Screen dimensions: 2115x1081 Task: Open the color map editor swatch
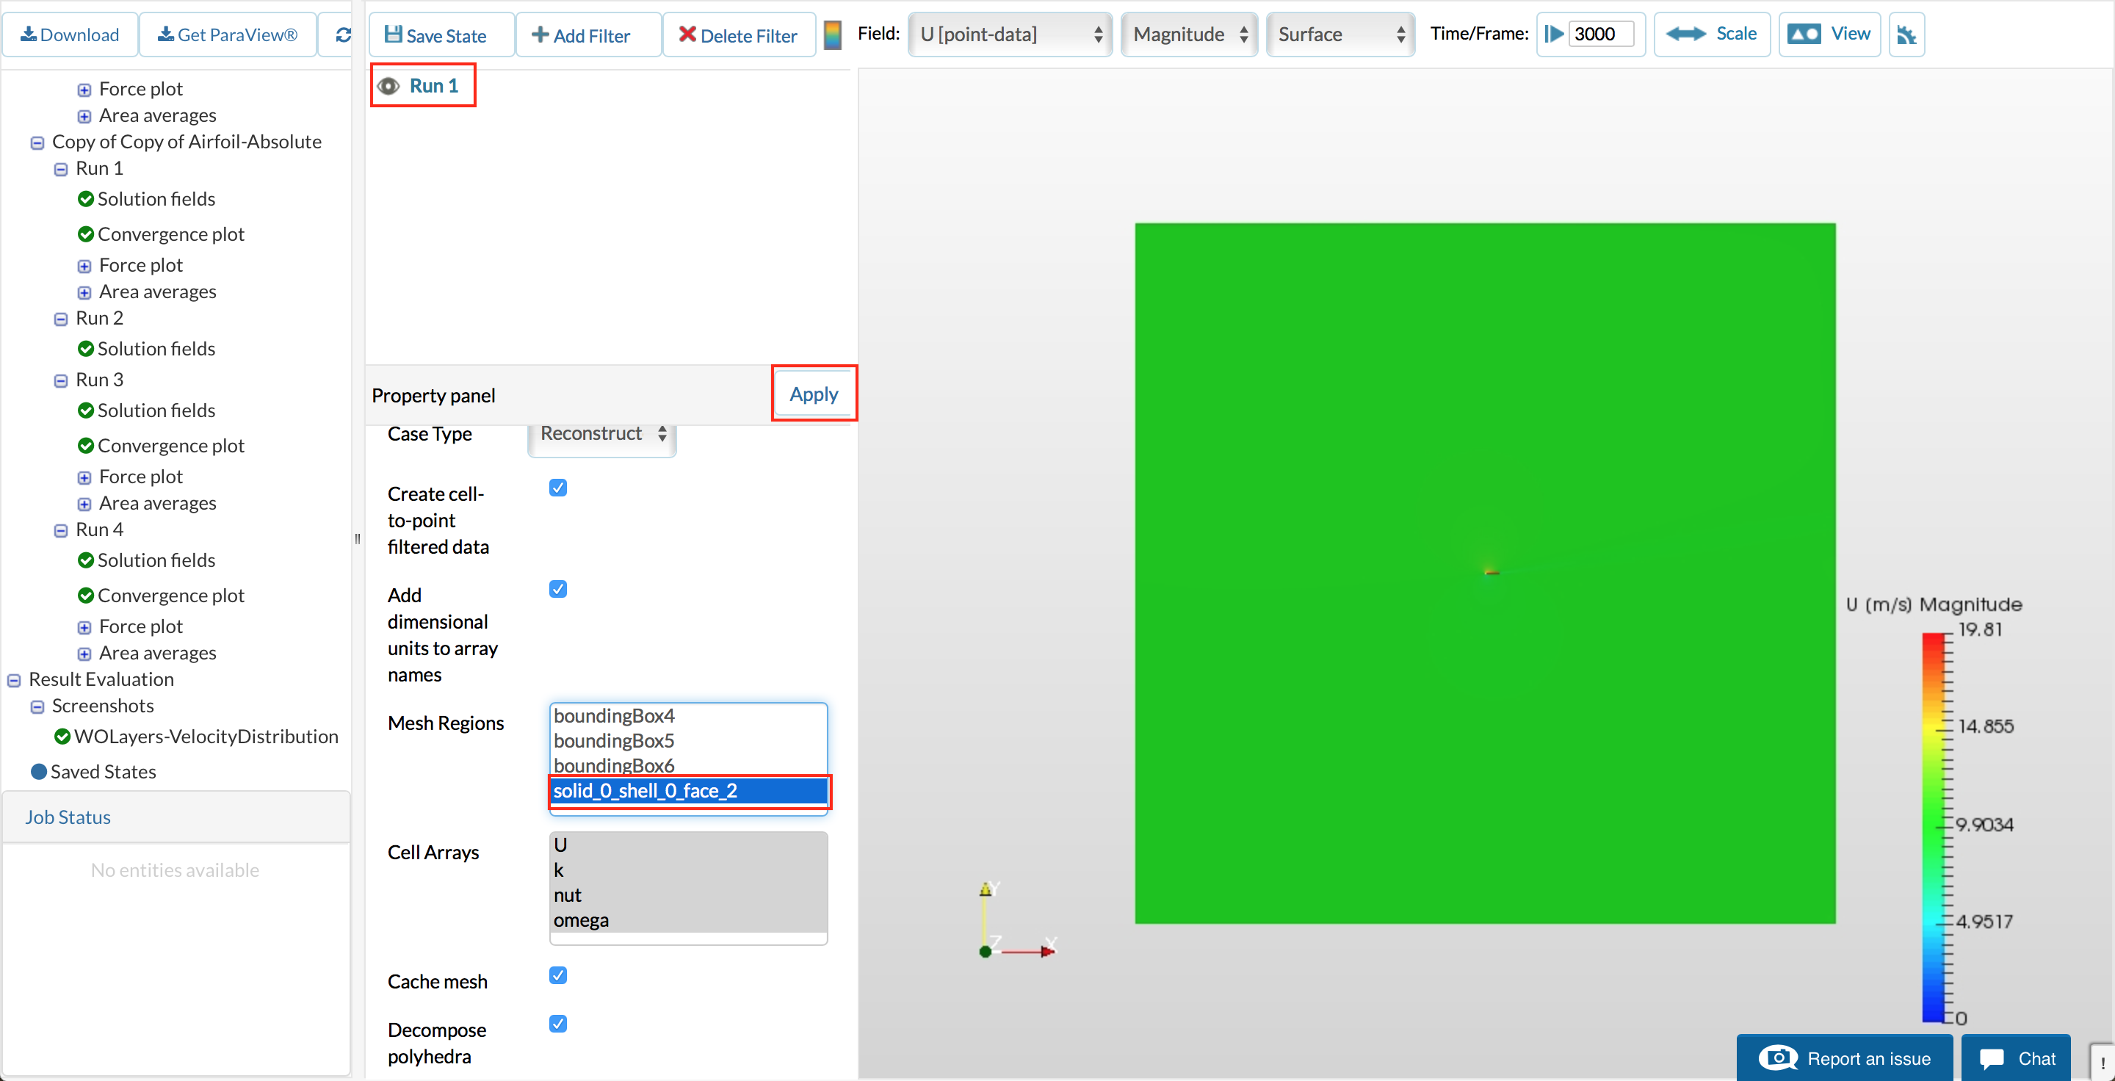click(832, 35)
